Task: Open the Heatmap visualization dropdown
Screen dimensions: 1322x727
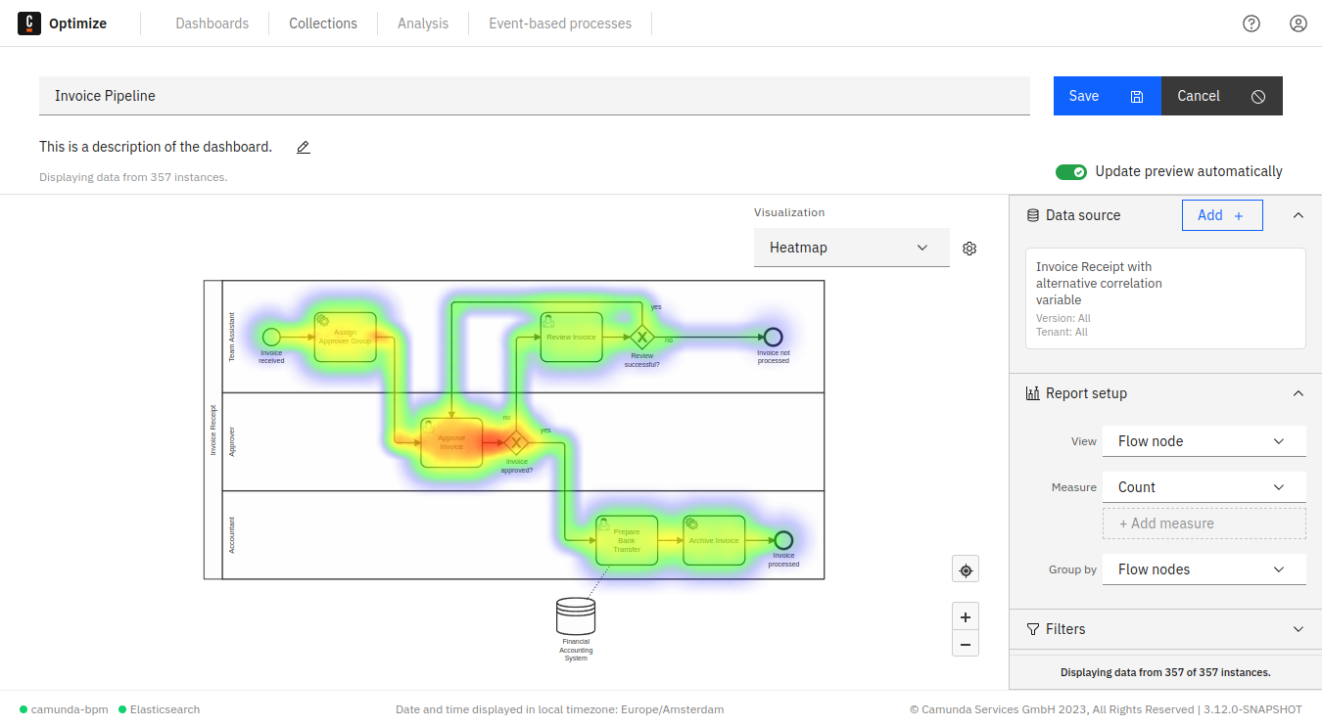Action: point(851,247)
